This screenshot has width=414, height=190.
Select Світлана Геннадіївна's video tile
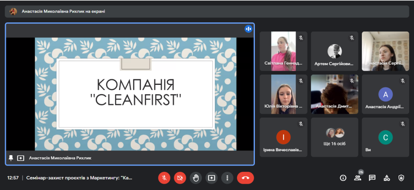(x=283, y=51)
